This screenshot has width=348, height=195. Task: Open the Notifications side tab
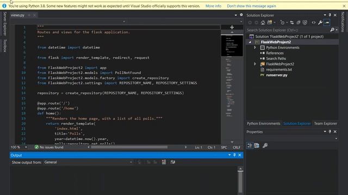[x=343, y=22]
